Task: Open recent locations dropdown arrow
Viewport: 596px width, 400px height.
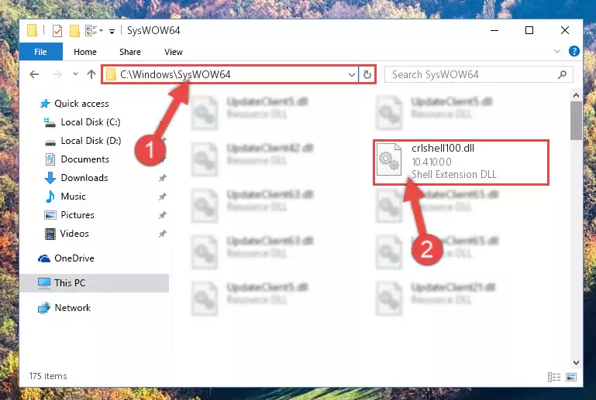Action: pyautogui.click(x=75, y=74)
